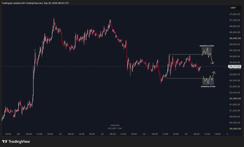Click the bold 86,000.00 price label
This screenshot has width=244, height=147.
tap(235, 39)
